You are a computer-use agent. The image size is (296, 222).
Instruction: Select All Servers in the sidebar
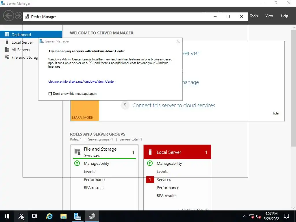pyautogui.click(x=21, y=50)
